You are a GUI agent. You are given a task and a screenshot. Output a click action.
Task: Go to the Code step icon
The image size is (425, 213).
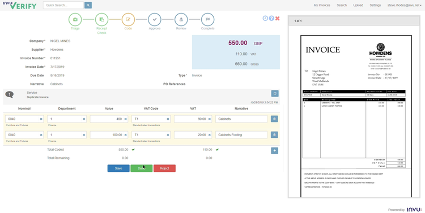pos(128,19)
